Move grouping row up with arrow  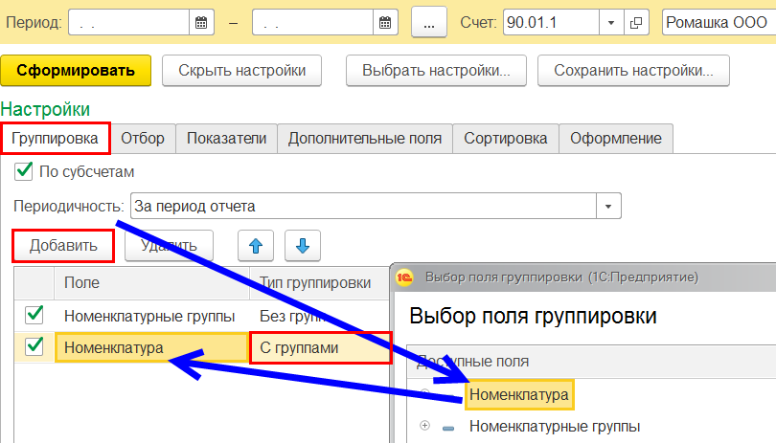pos(256,246)
